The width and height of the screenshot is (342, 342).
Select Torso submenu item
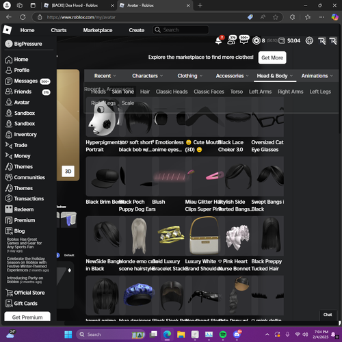click(x=237, y=92)
